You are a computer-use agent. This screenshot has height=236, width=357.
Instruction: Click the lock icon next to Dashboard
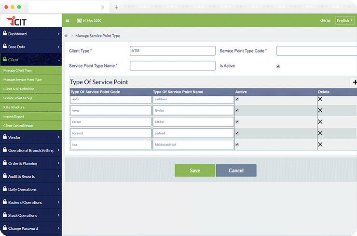(x=4, y=33)
